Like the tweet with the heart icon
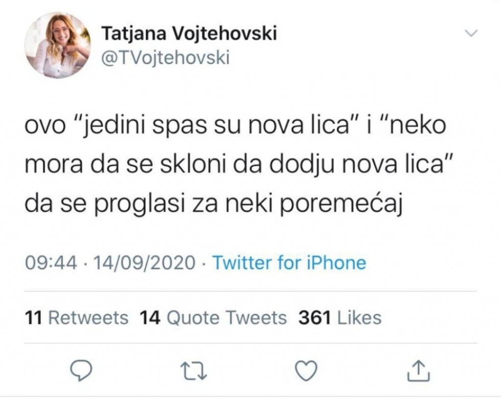 coord(307,372)
